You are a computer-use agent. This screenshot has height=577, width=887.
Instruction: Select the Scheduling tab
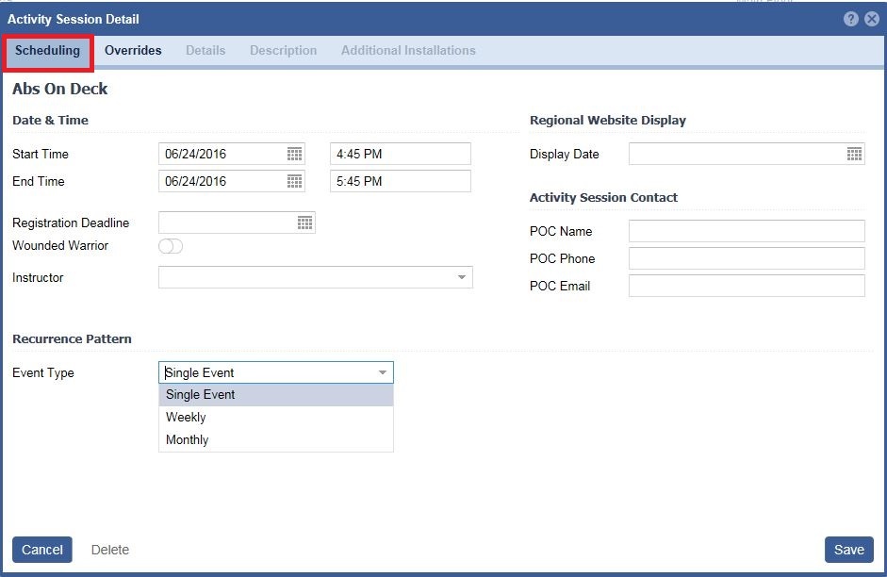pos(47,51)
